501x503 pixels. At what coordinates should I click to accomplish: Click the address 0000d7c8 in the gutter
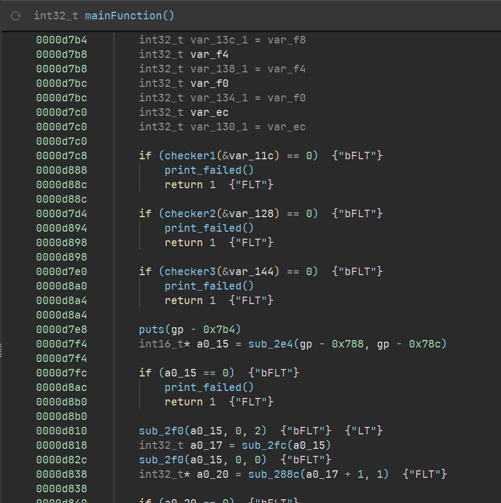pos(62,156)
